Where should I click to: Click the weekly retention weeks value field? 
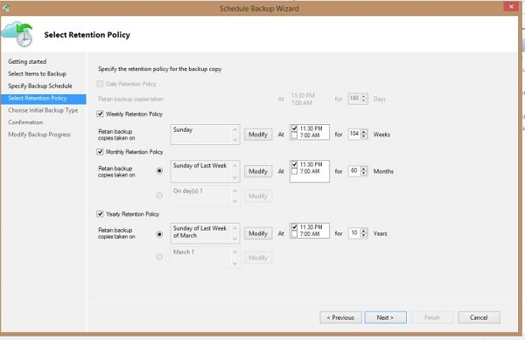pyautogui.click(x=354, y=134)
